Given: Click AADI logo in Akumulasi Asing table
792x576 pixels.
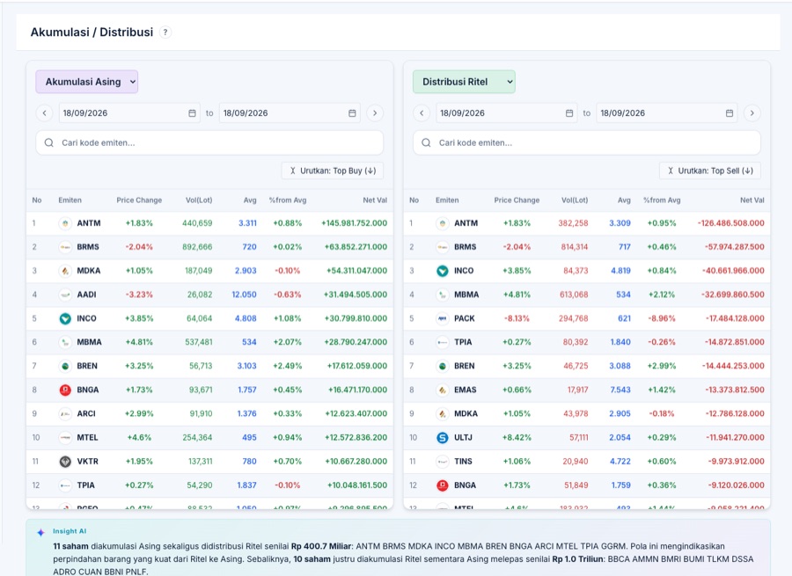Looking at the screenshot, I should click(65, 295).
